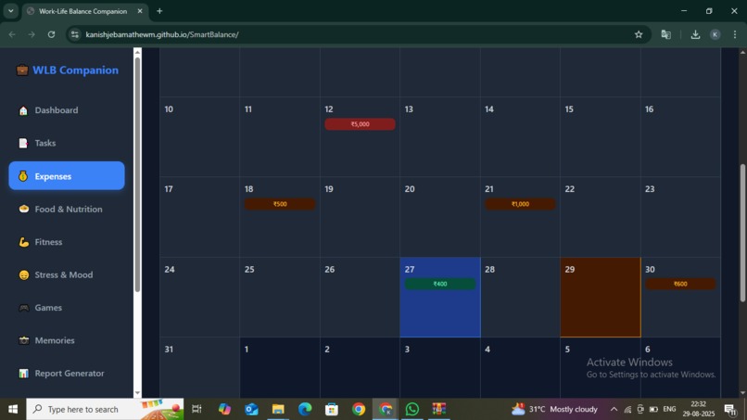View site information icon in address bar
Viewport: 747px width, 420px height.
coord(75,34)
